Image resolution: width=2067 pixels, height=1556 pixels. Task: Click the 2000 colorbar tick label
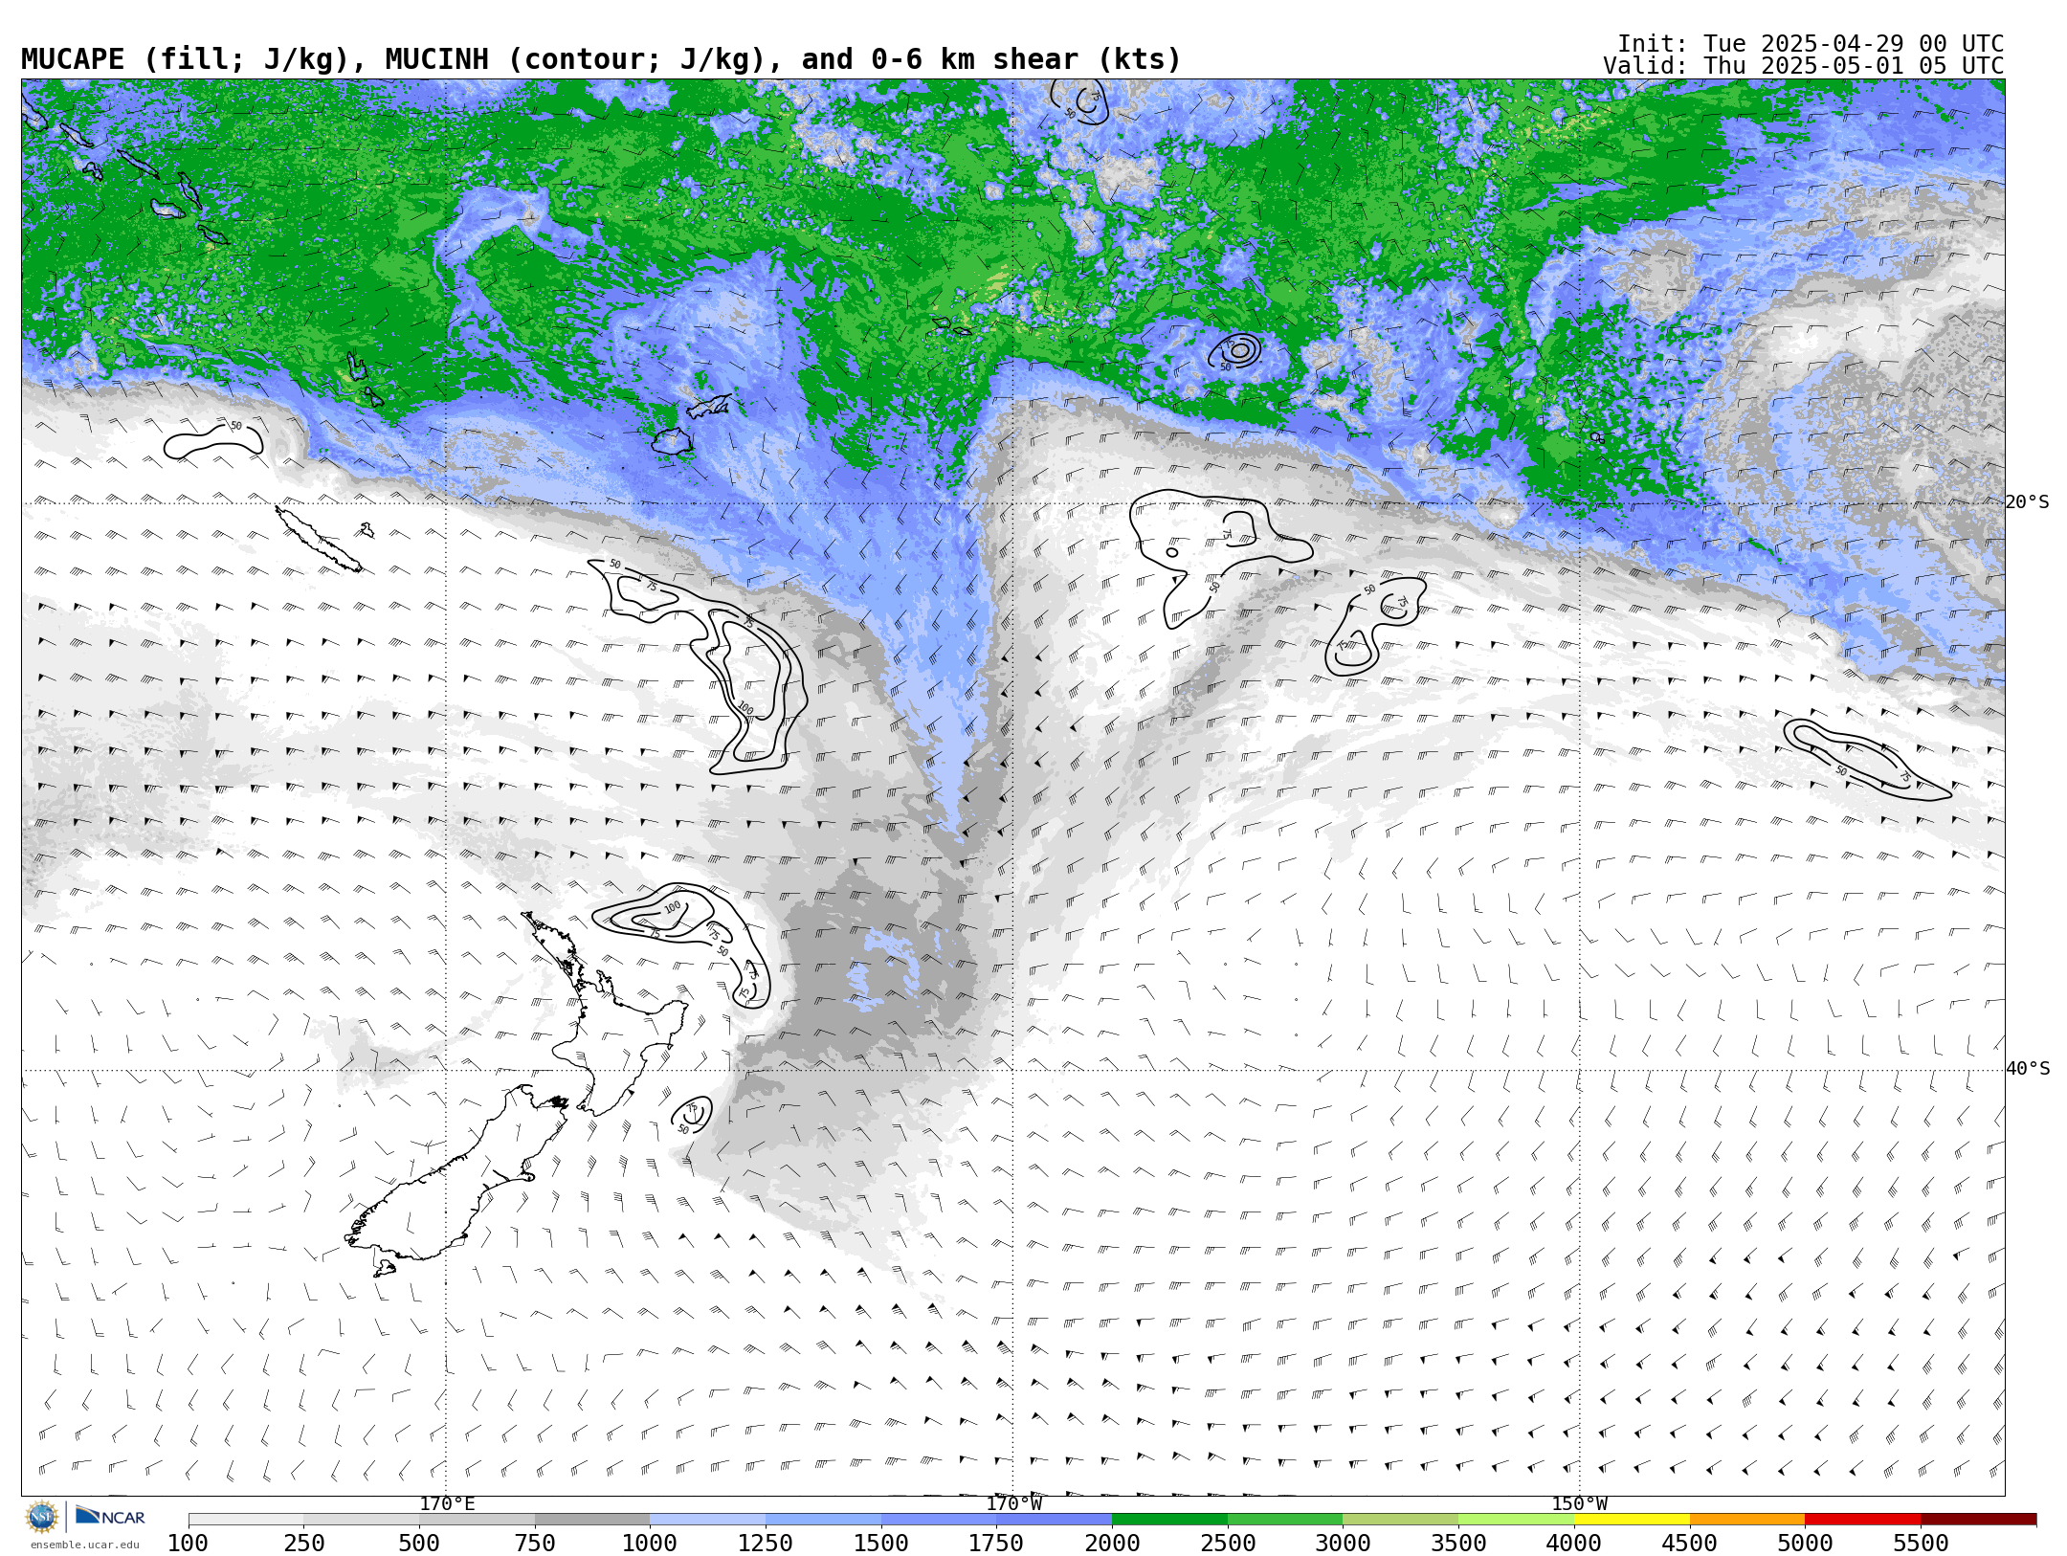(1112, 1543)
